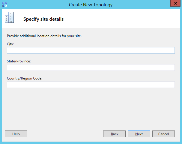Click the Topology Builder icon in title bar

(5, 4)
